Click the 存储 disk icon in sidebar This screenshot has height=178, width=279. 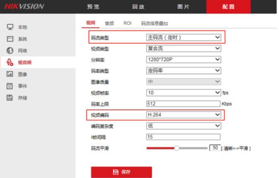(10, 98)
